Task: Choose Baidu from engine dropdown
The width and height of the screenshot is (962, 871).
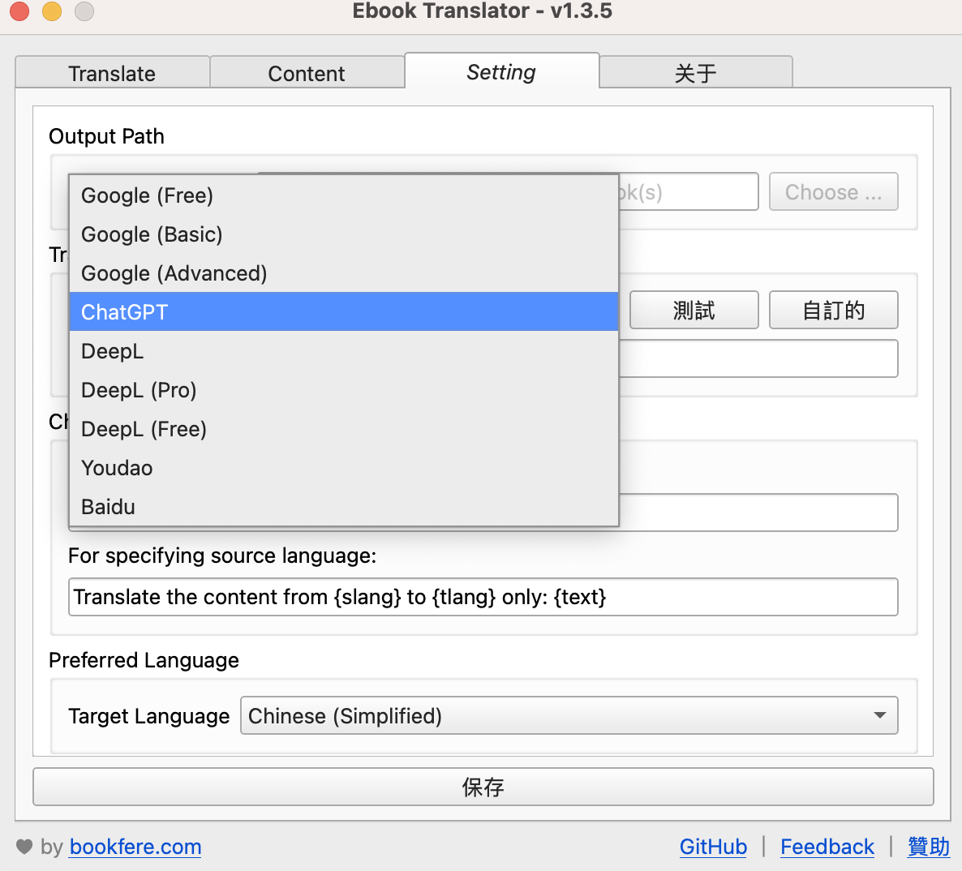Action: [x=108, y=507]
